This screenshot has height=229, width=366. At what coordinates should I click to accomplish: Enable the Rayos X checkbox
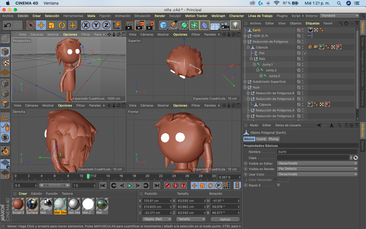tap(279, 185)
